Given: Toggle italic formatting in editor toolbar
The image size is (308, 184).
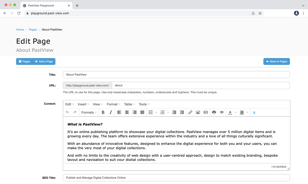Looking at the screenshot, I should point(111,112).
